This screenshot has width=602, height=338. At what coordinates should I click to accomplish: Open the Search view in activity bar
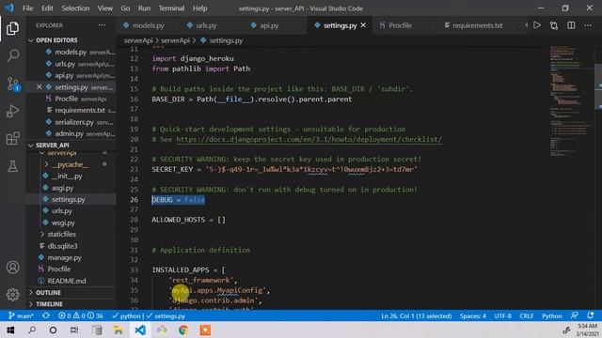(12, 55)
